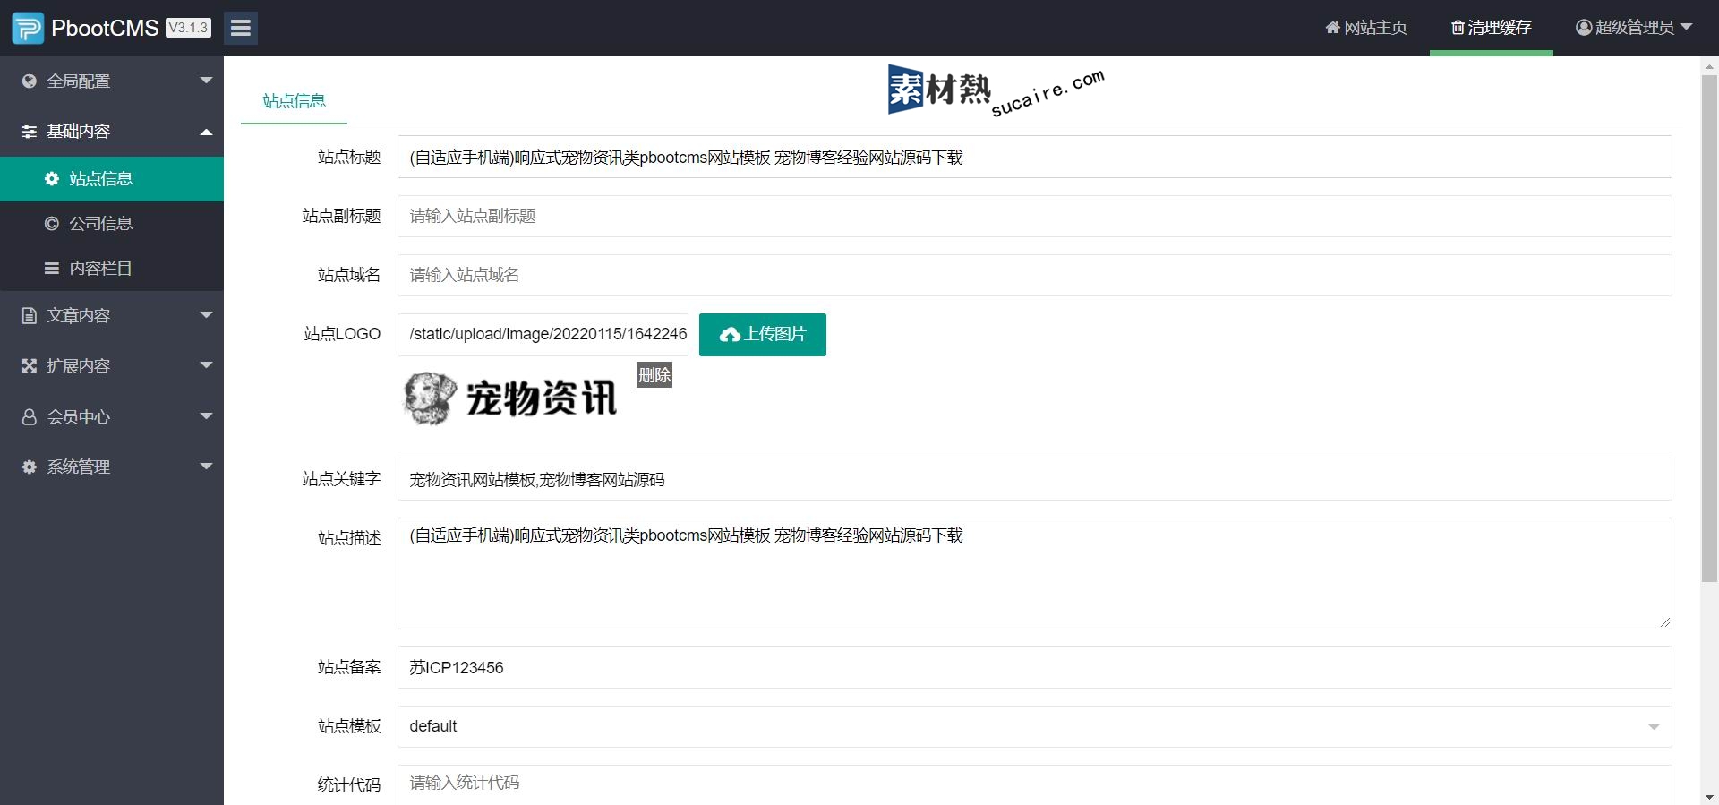The width and height of the screenshot is (1719, 805).
Task: Focus the 站点关键字 input field
Action: (1034, 479)
